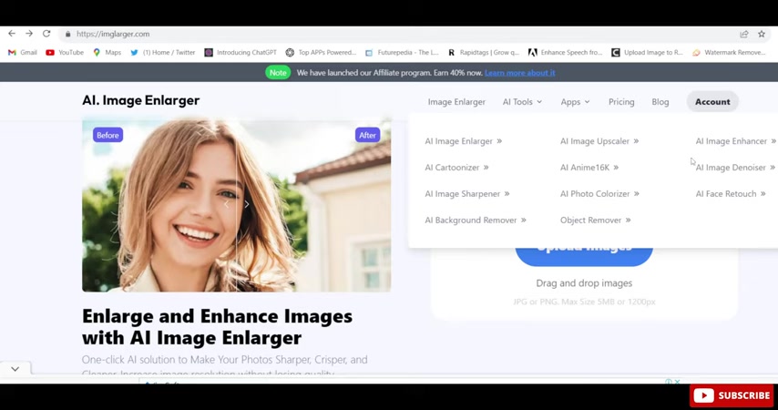The height and width of the screenshot is (410, 778).
Task: Select AI Image Upscaler from menu
Action: tap(599, 141)
